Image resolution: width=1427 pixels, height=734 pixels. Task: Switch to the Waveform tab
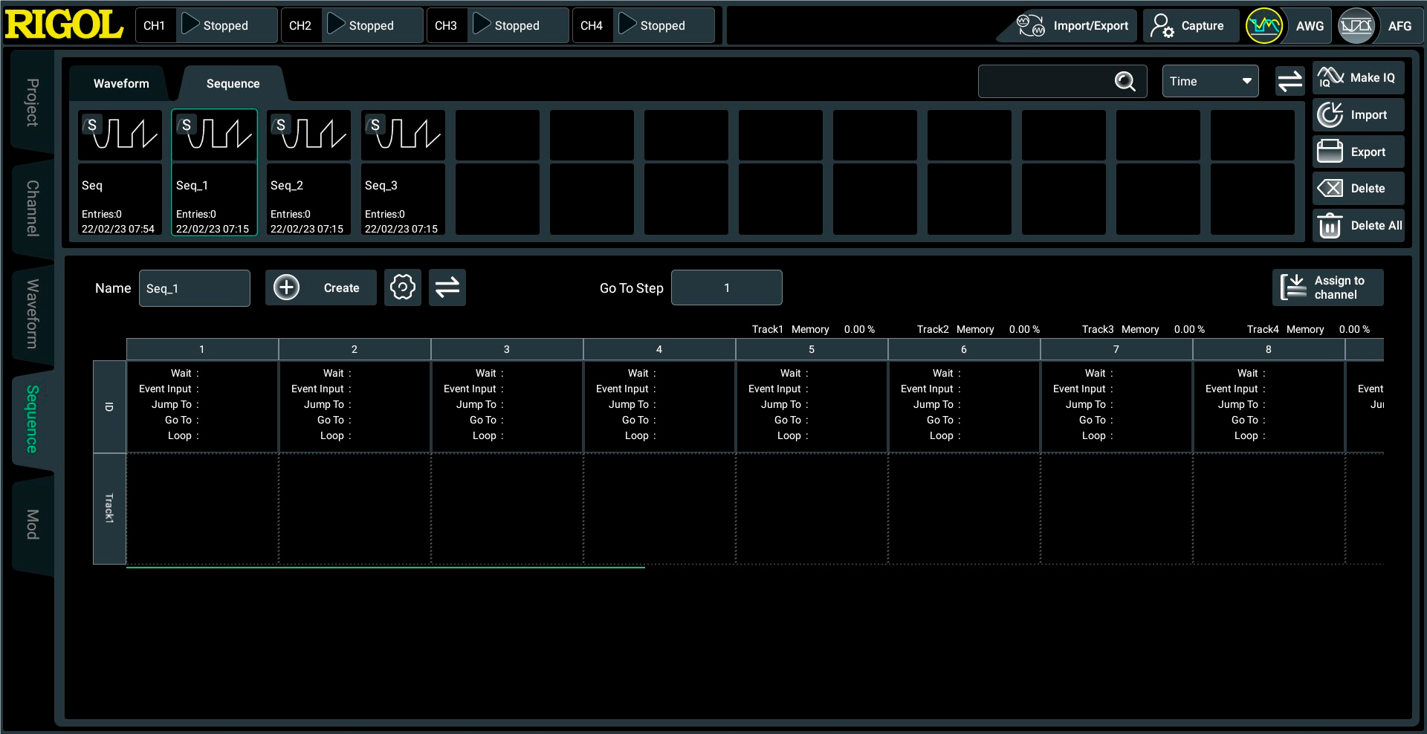pos(121,84)
